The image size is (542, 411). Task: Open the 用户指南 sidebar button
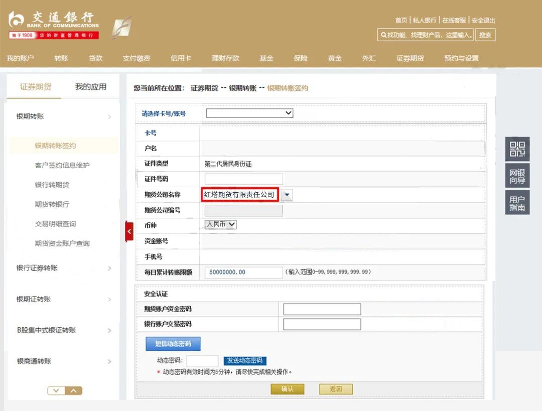point(517,203)
